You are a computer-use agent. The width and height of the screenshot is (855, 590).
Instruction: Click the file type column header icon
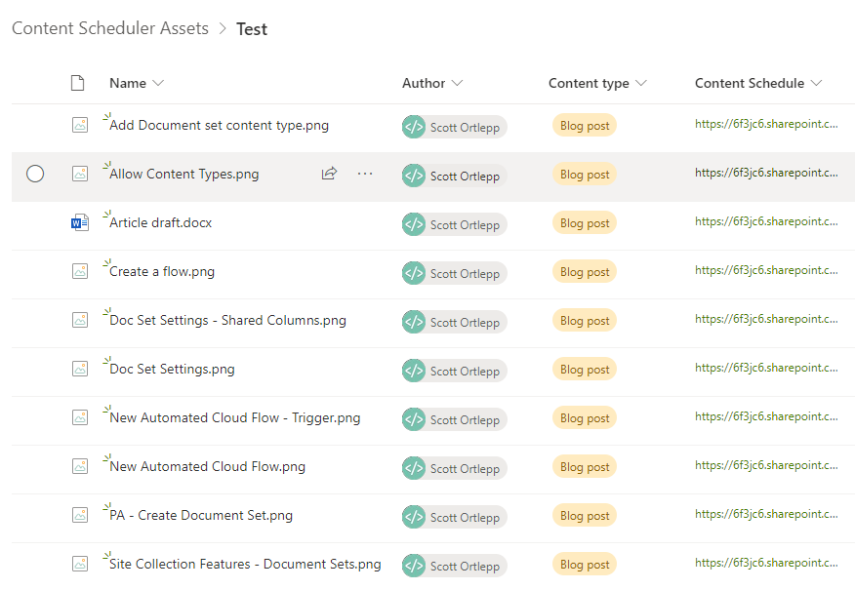(x=77, y=83)
